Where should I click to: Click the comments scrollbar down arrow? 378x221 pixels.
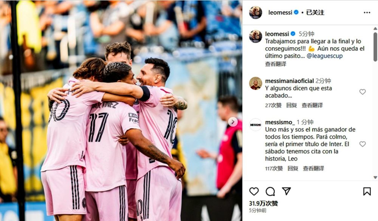375,178
